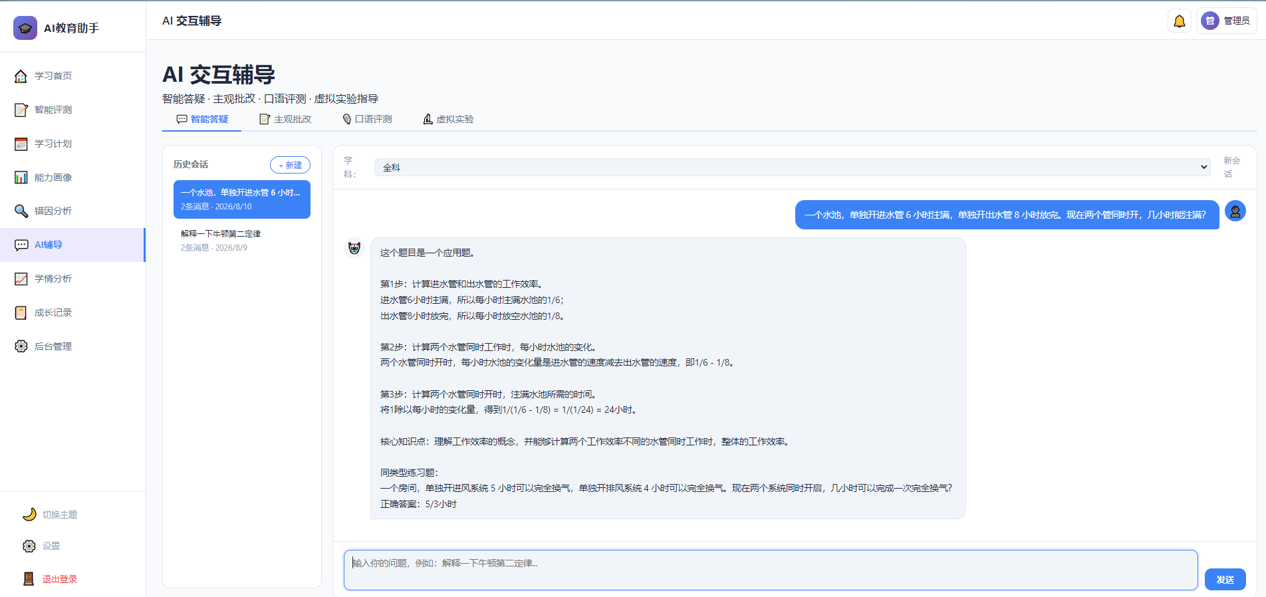Click the 发送 send button
The width and height of the screenshot is (1266, 597).
(1225, 580)
